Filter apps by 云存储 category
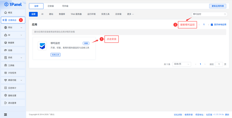Viewport: 232px width, 118px height. tap(118, 14)
